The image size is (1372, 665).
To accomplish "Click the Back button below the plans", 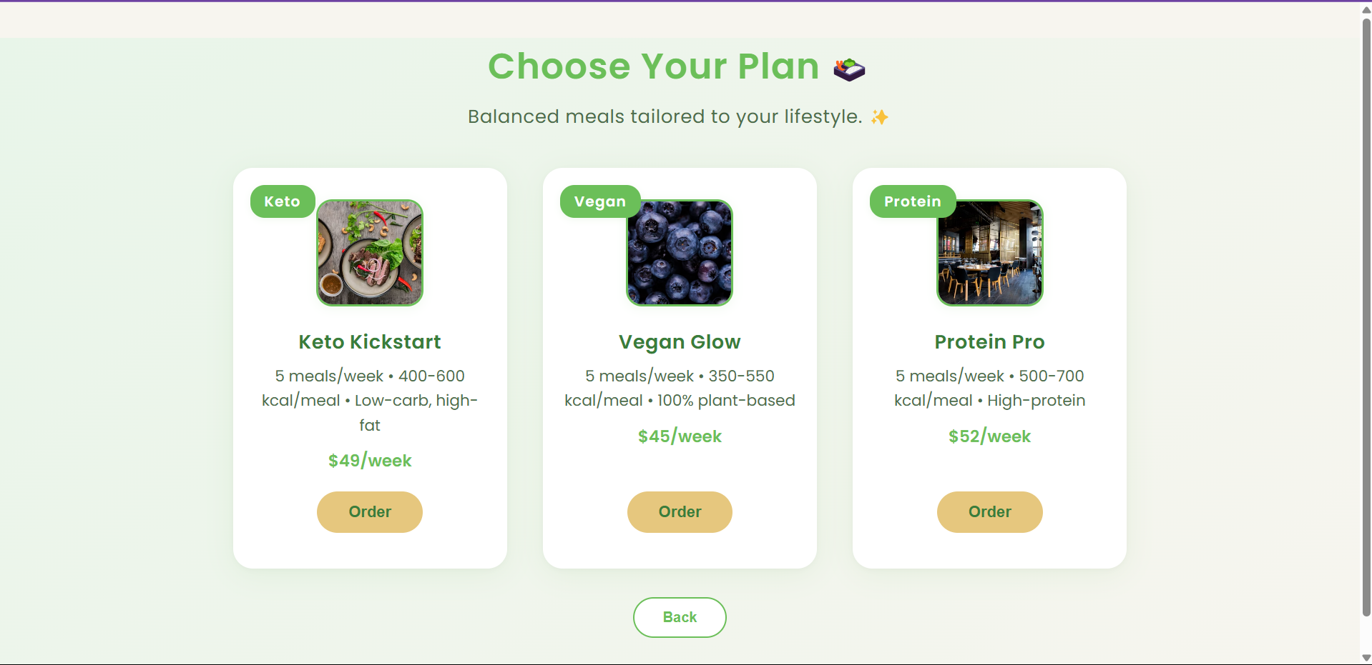I will 679,616.
